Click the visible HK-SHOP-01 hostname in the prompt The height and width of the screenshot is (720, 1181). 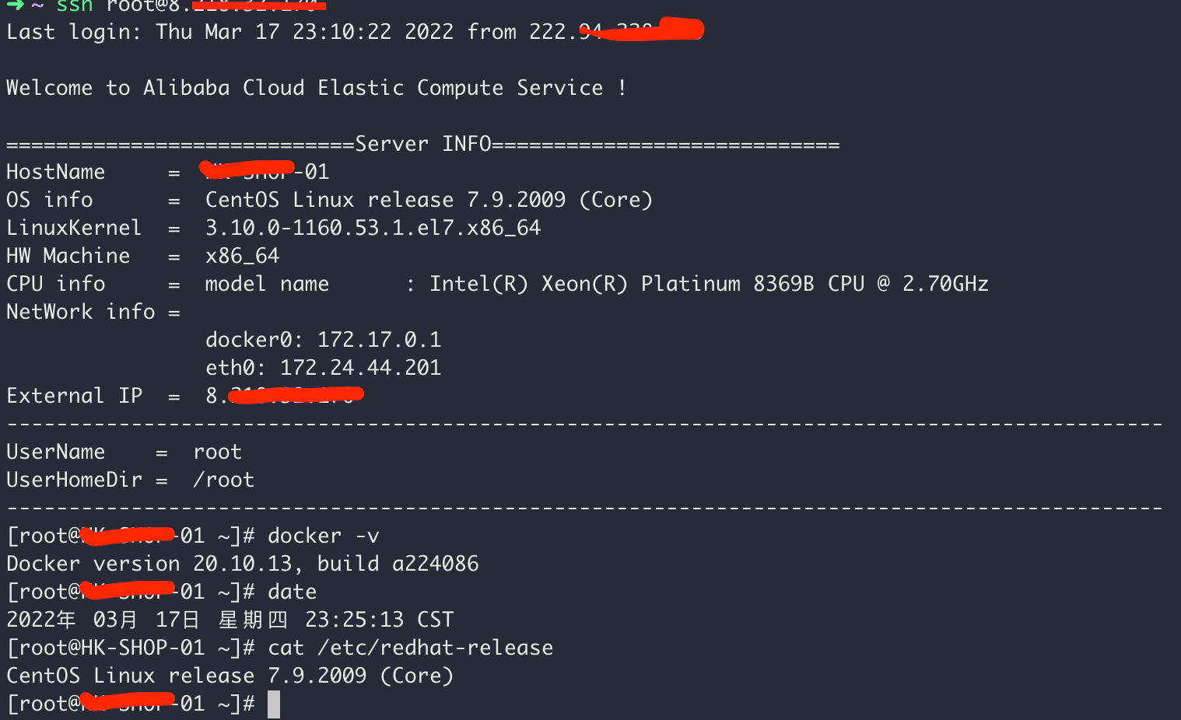point(142,648)
